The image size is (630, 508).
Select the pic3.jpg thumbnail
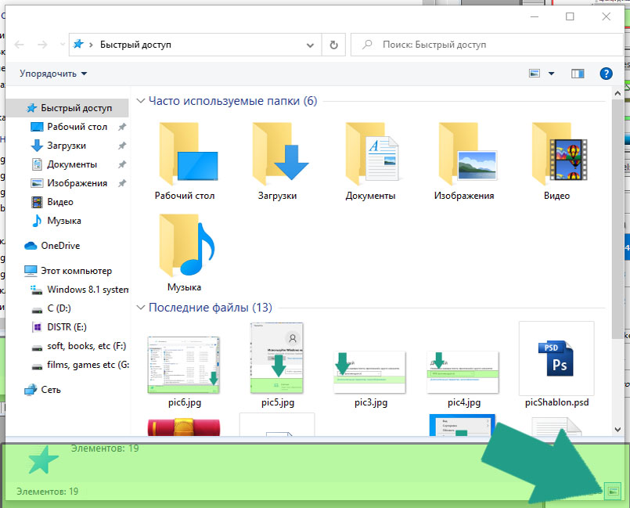[369, 372]
